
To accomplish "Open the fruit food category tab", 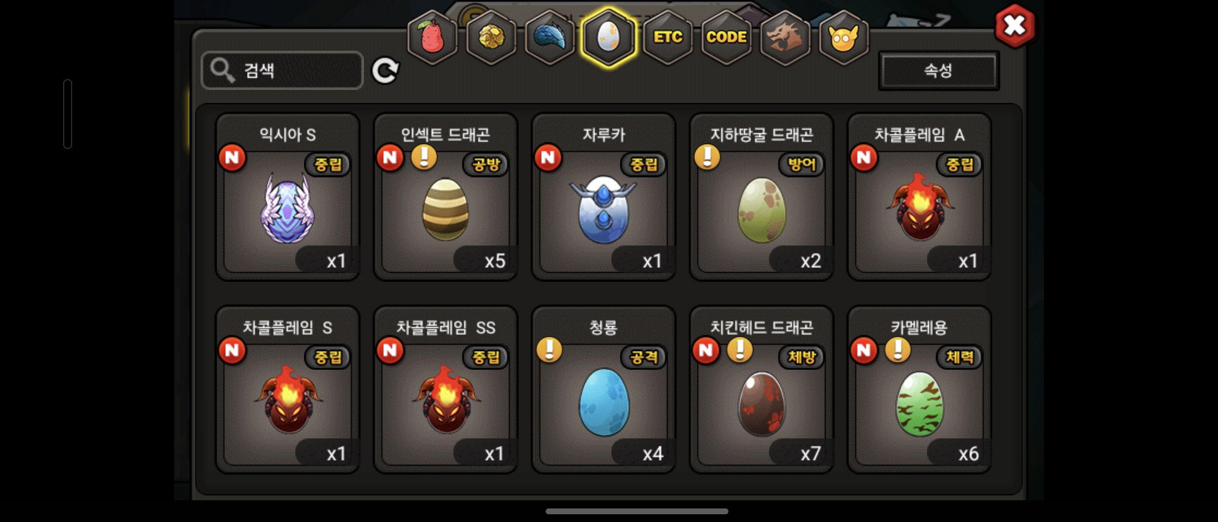I will (432, 37).
